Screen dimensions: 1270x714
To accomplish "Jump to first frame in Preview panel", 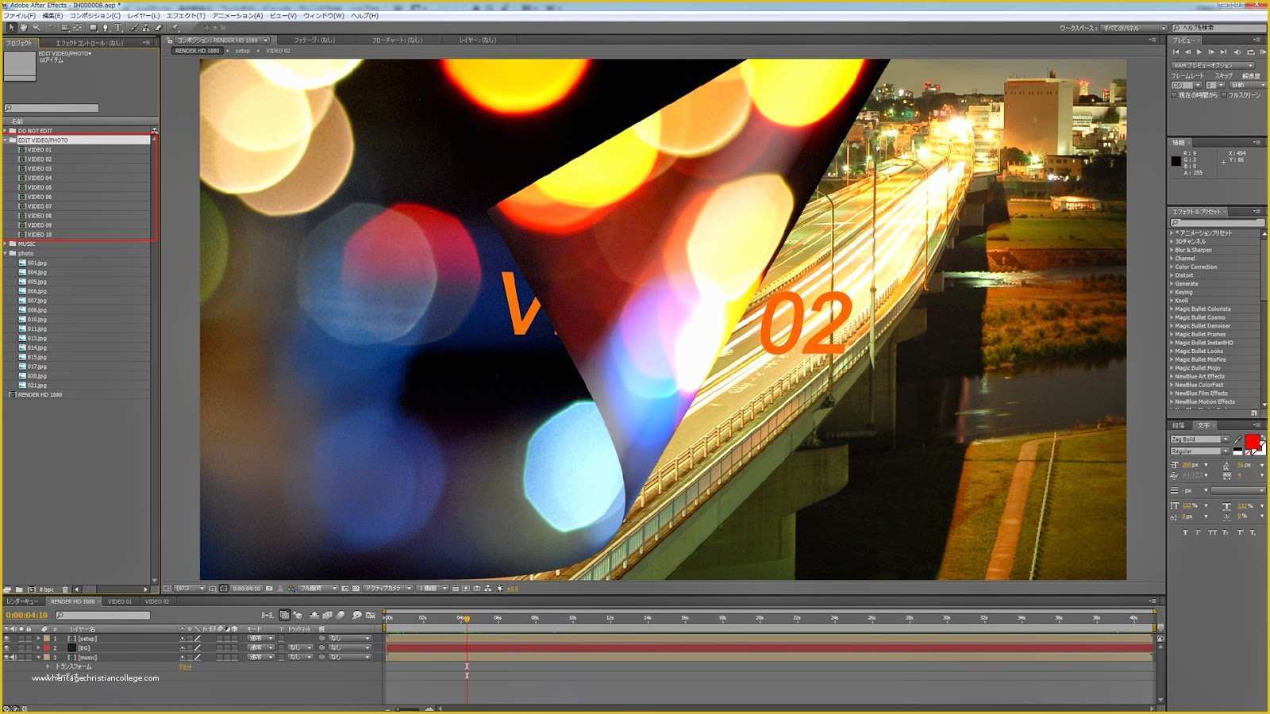I will click(x=1176, y=52).
